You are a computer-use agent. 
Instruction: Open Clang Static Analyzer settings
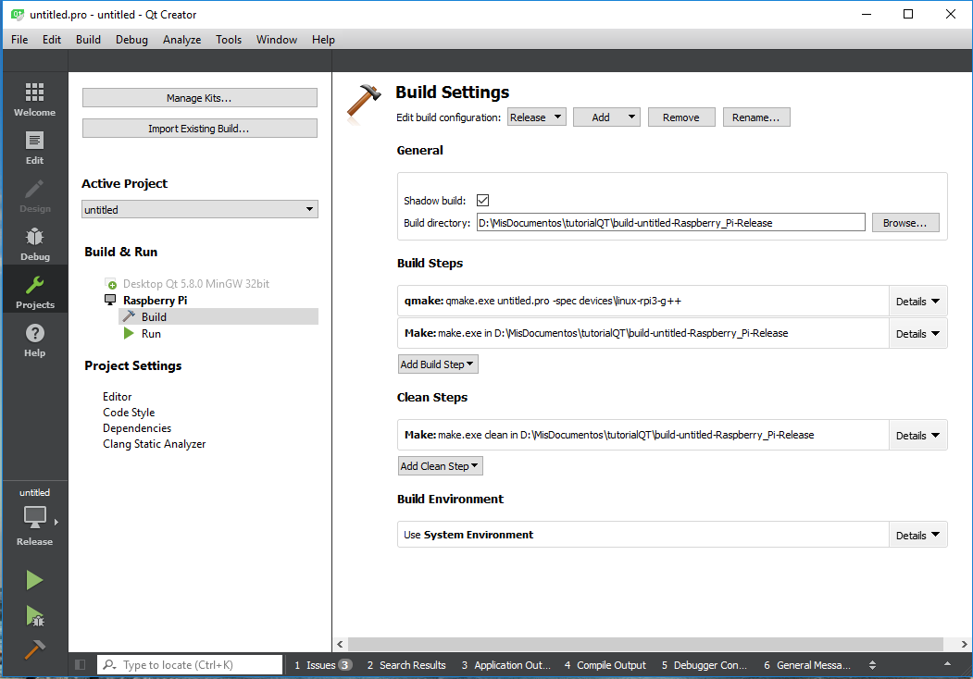pyautogui.click(x=155, y=444)
